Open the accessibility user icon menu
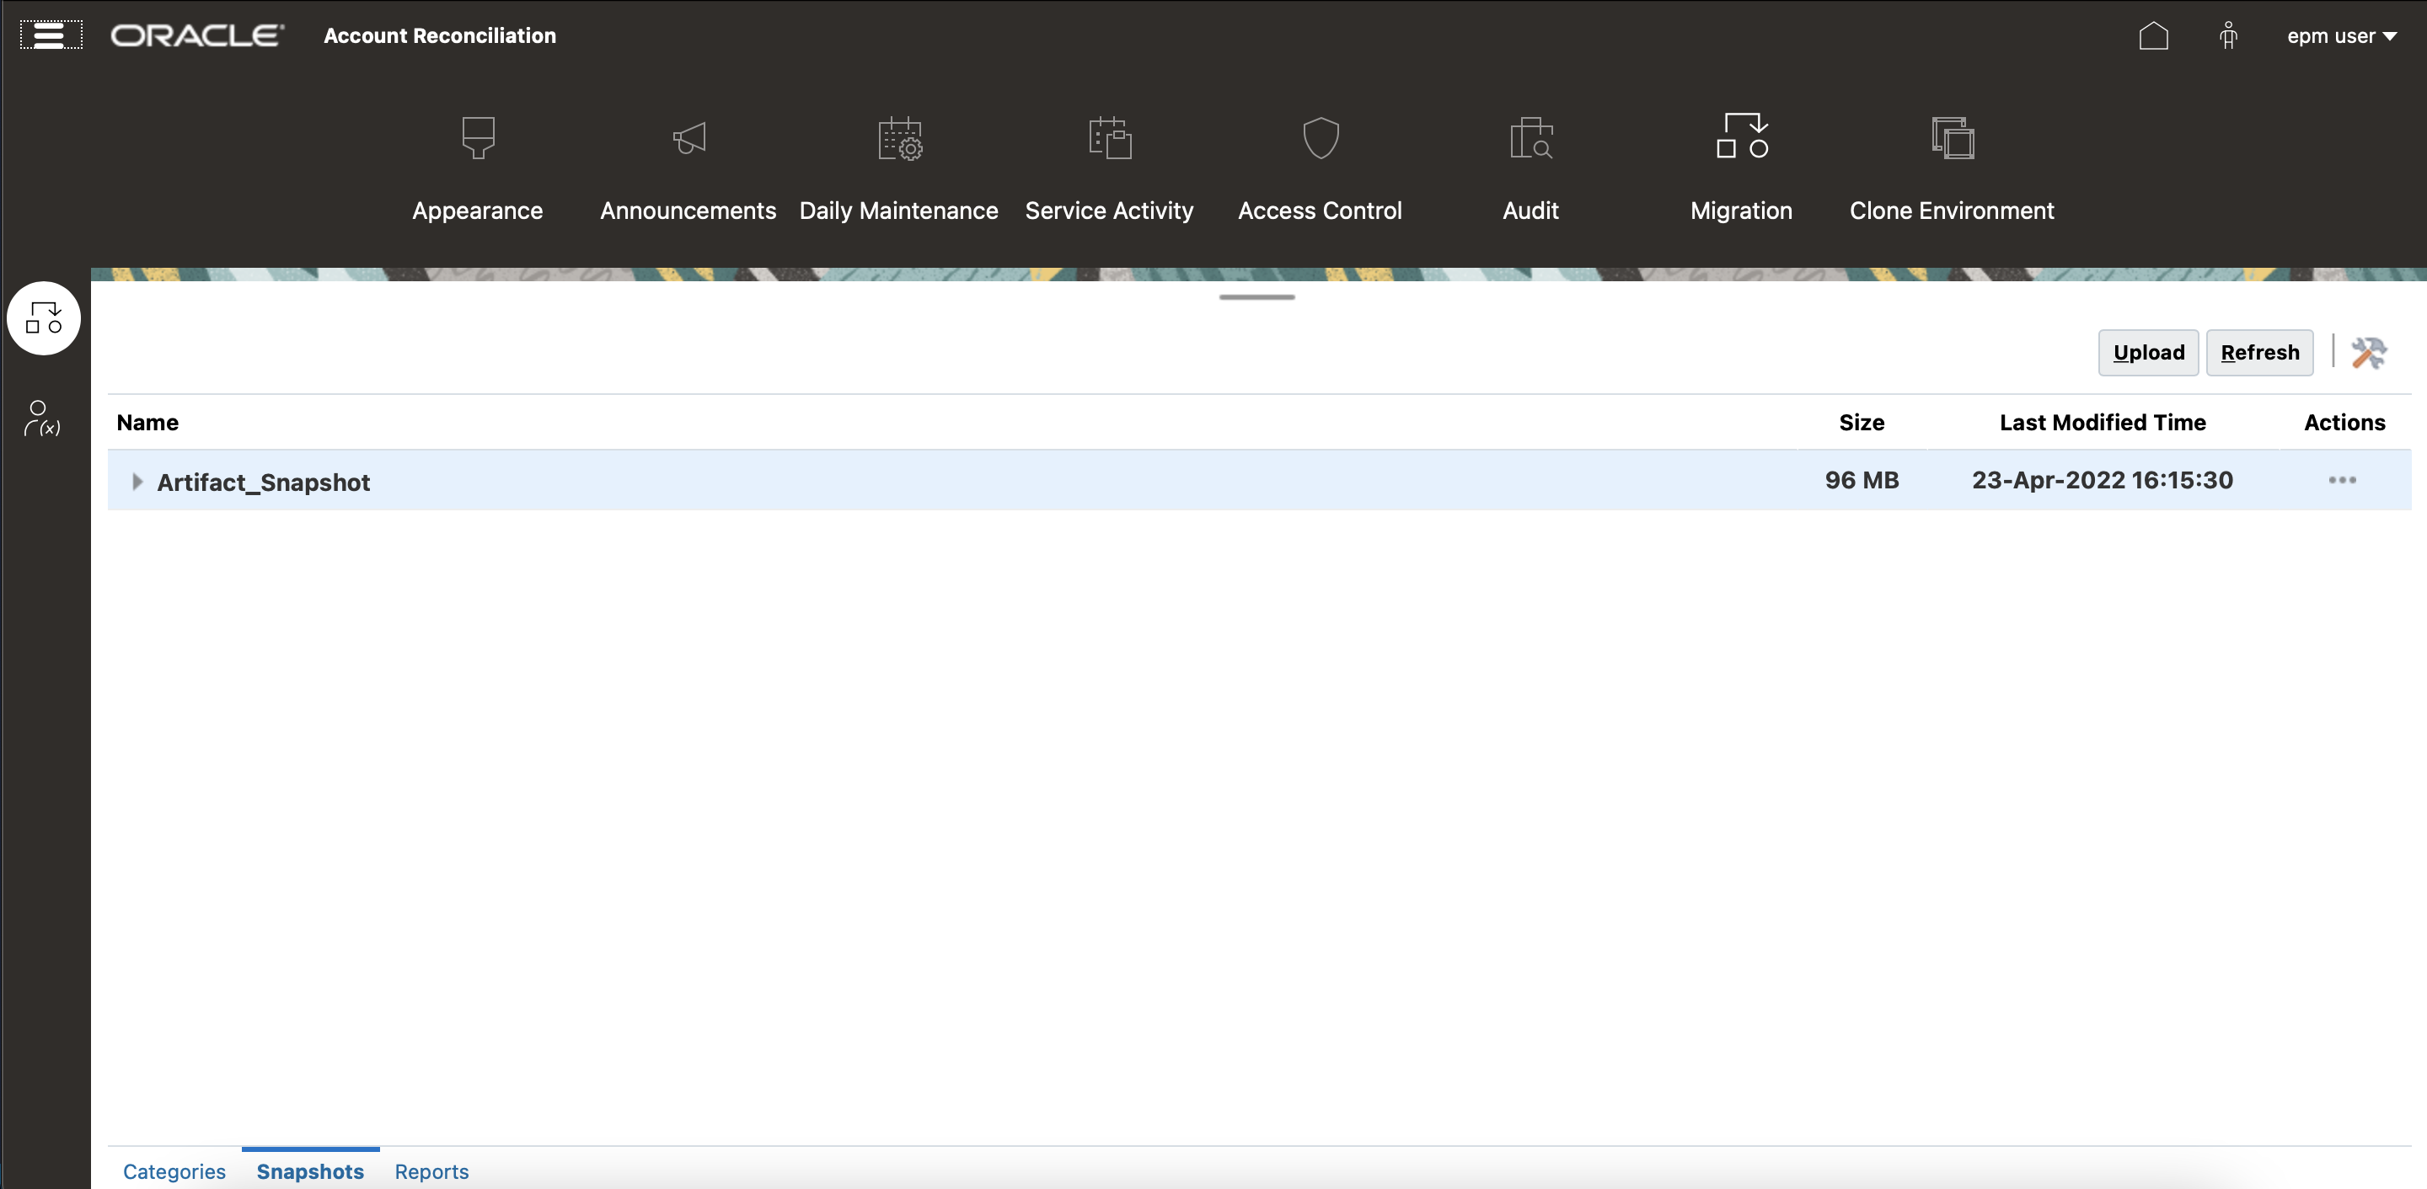 2228,35
